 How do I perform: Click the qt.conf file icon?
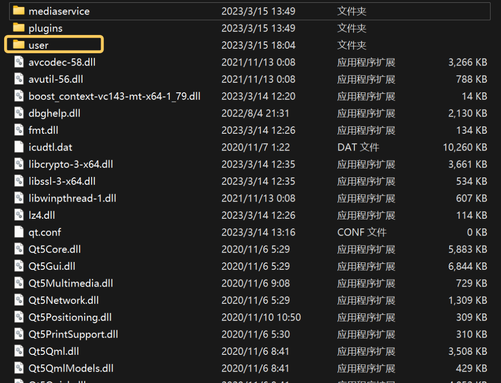19,232
